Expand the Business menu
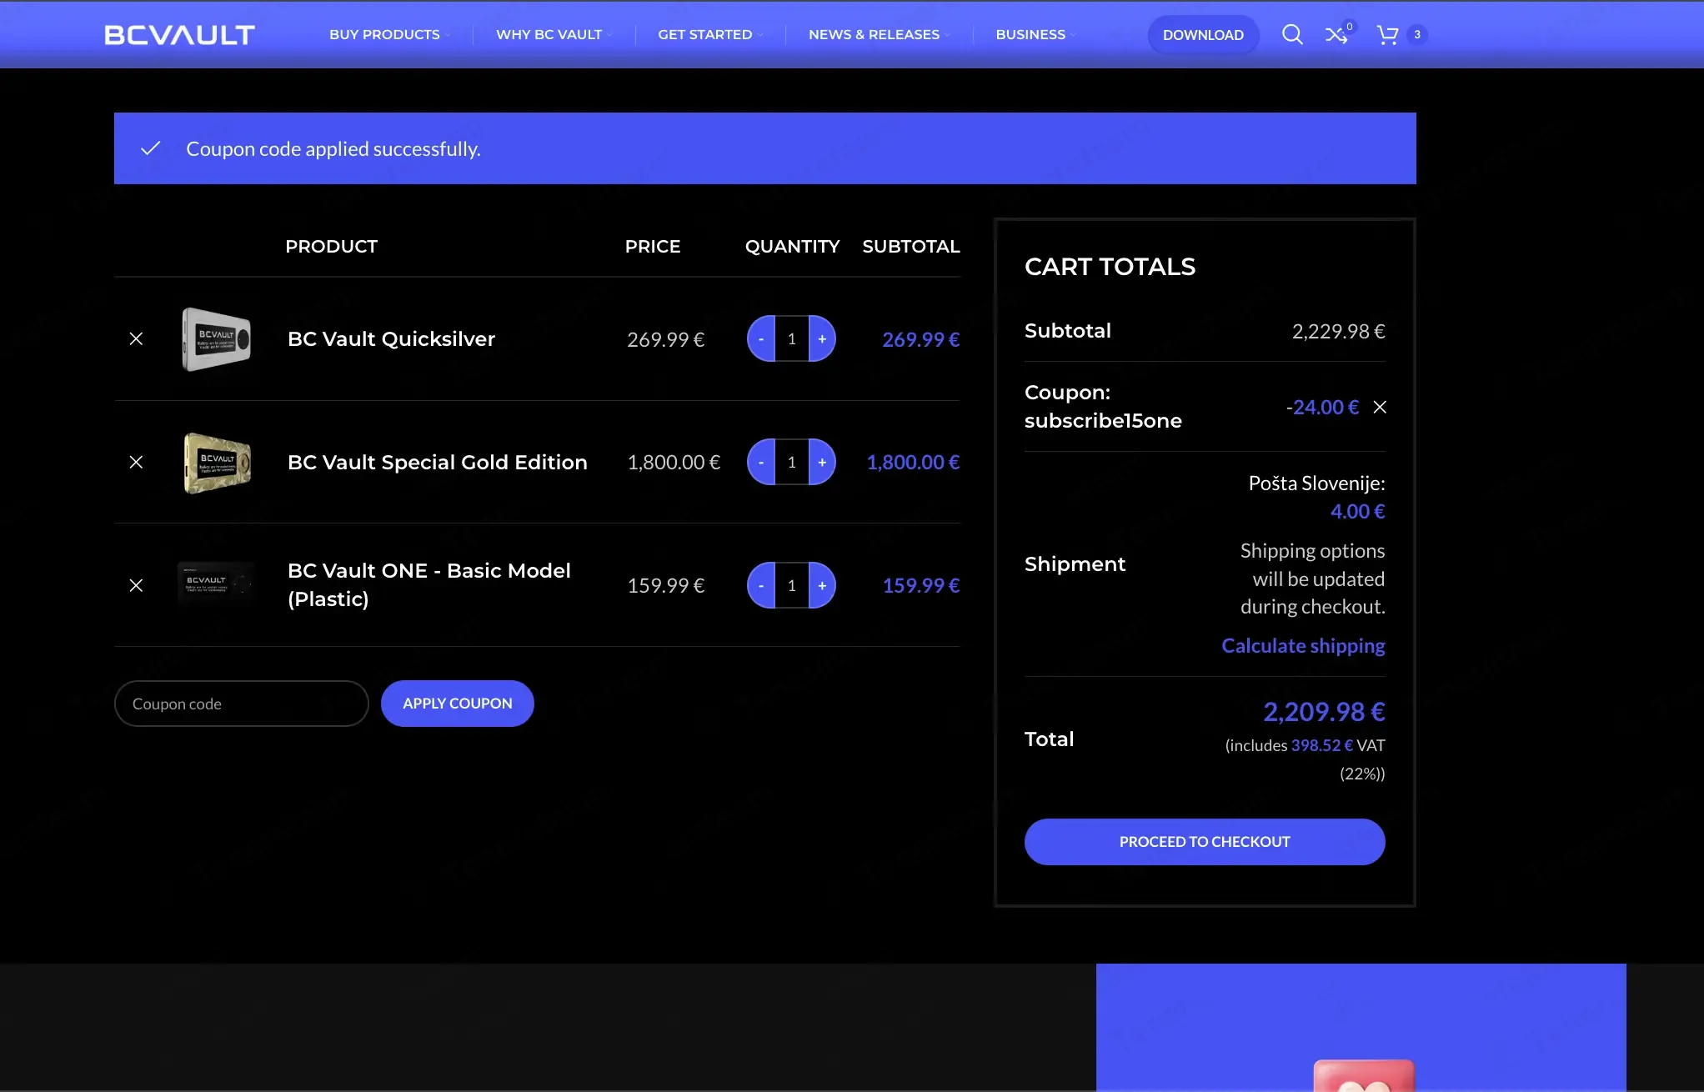The image size is (1704, 1092). click(1035, 34)
